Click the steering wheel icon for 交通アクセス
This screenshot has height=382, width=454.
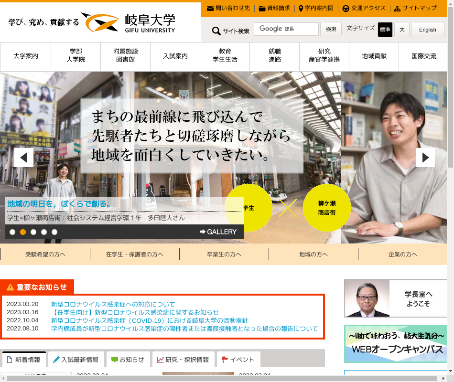(x=346, y=9)
